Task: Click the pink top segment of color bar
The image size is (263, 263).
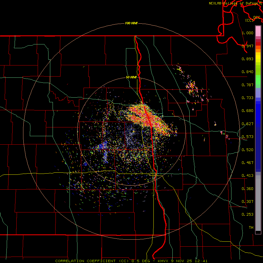Action: click(258, 31)
